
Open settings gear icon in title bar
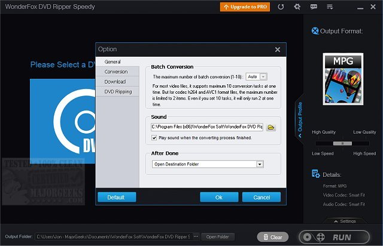coord(297,7)
